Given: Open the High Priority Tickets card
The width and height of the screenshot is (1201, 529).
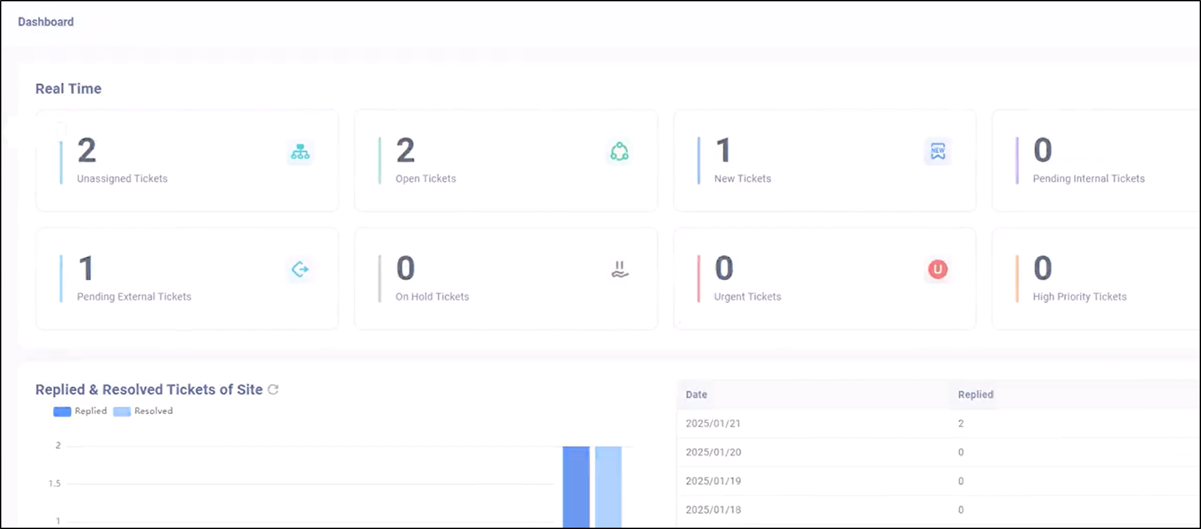Looking at the screenshot, I should click(x=1096, y=279).
